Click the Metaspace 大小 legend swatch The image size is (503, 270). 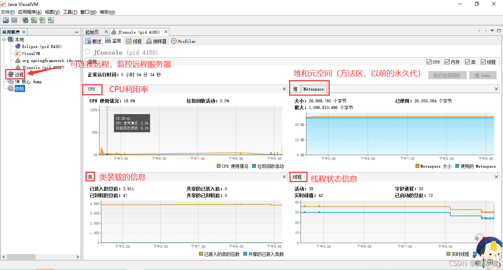pos(417,166)
